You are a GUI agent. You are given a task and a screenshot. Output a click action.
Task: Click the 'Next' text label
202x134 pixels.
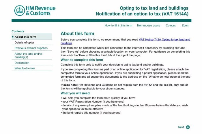[181, 127]
